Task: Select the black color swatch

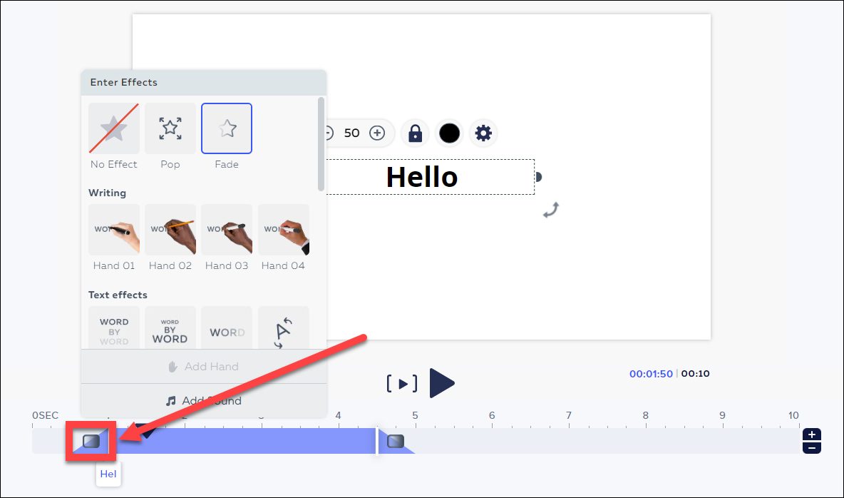Action: (x=449, y=133)
